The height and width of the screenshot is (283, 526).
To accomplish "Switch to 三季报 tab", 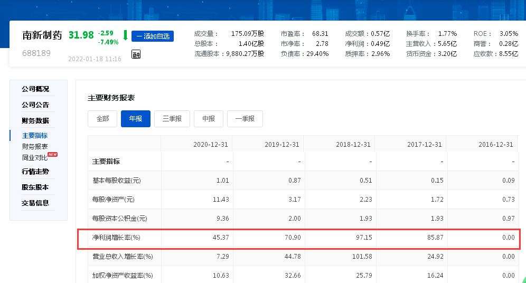I will [172, 119].
